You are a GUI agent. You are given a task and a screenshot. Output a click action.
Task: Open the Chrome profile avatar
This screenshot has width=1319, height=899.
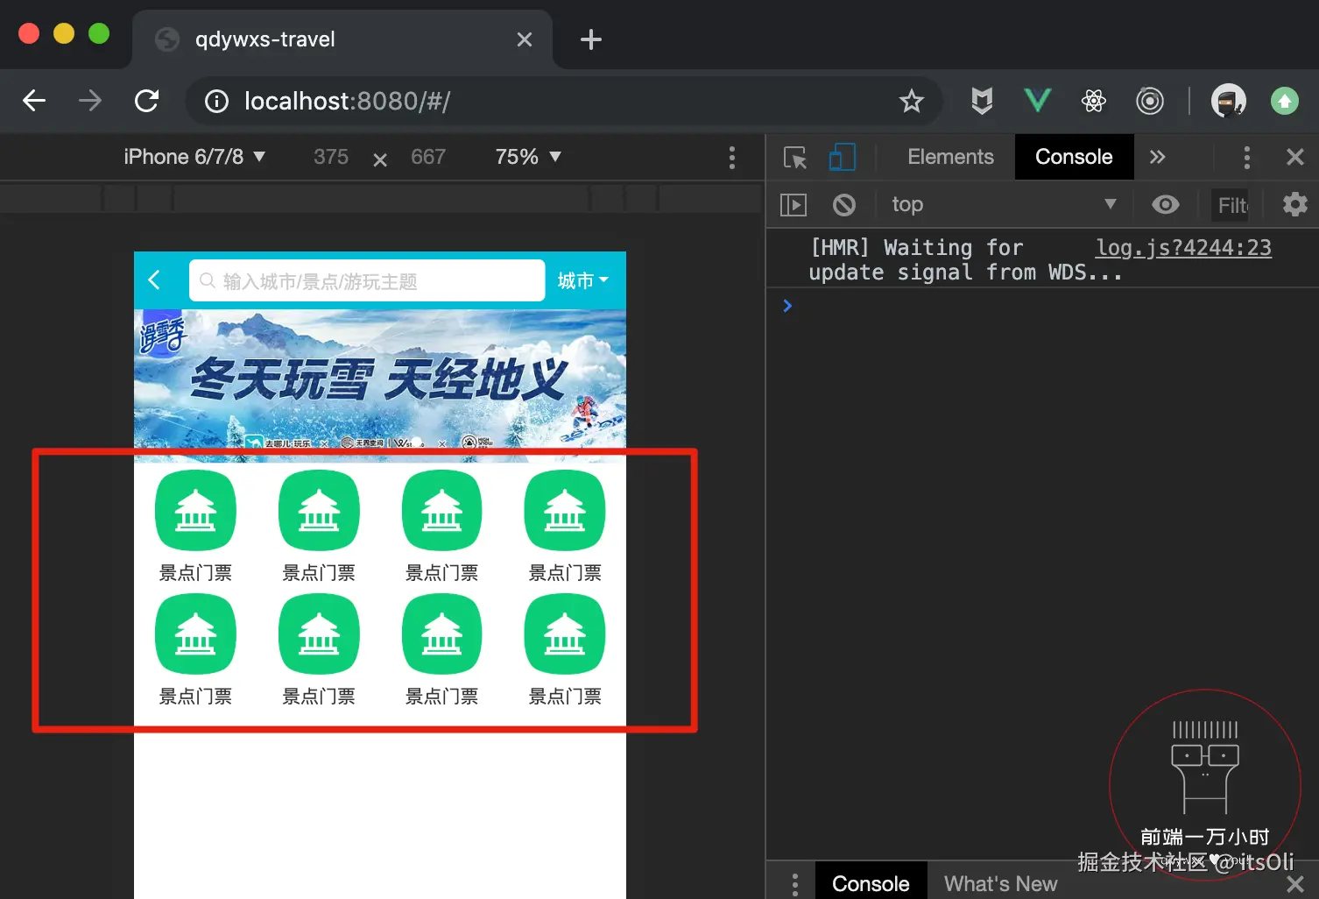point(1228,101)
